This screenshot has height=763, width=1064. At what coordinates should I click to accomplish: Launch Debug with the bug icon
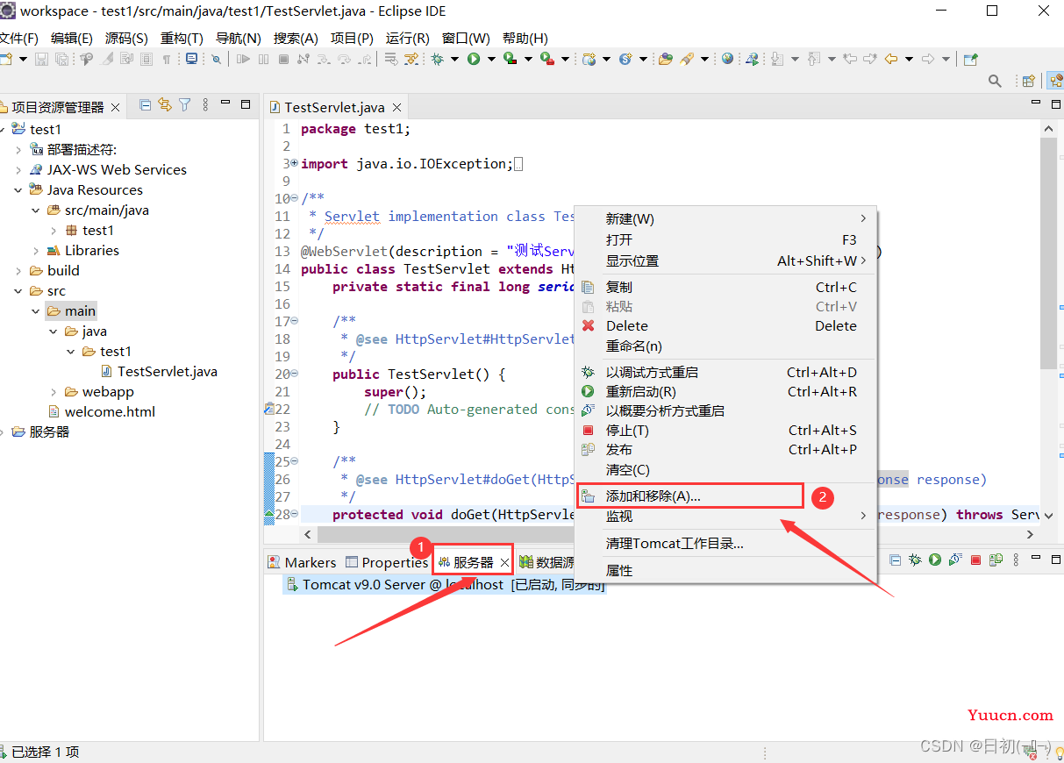(437, 59)
